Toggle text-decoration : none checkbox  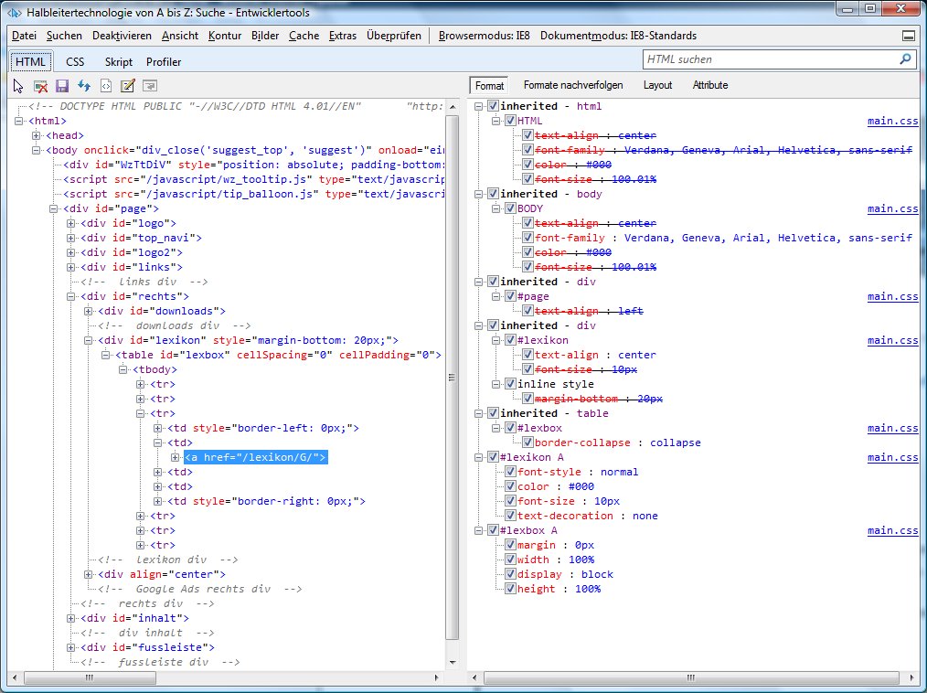click(x=510, y=516)
